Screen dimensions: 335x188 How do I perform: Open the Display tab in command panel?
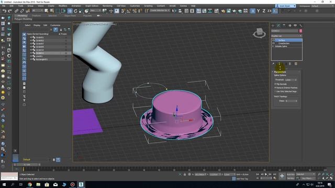(295, 26)
